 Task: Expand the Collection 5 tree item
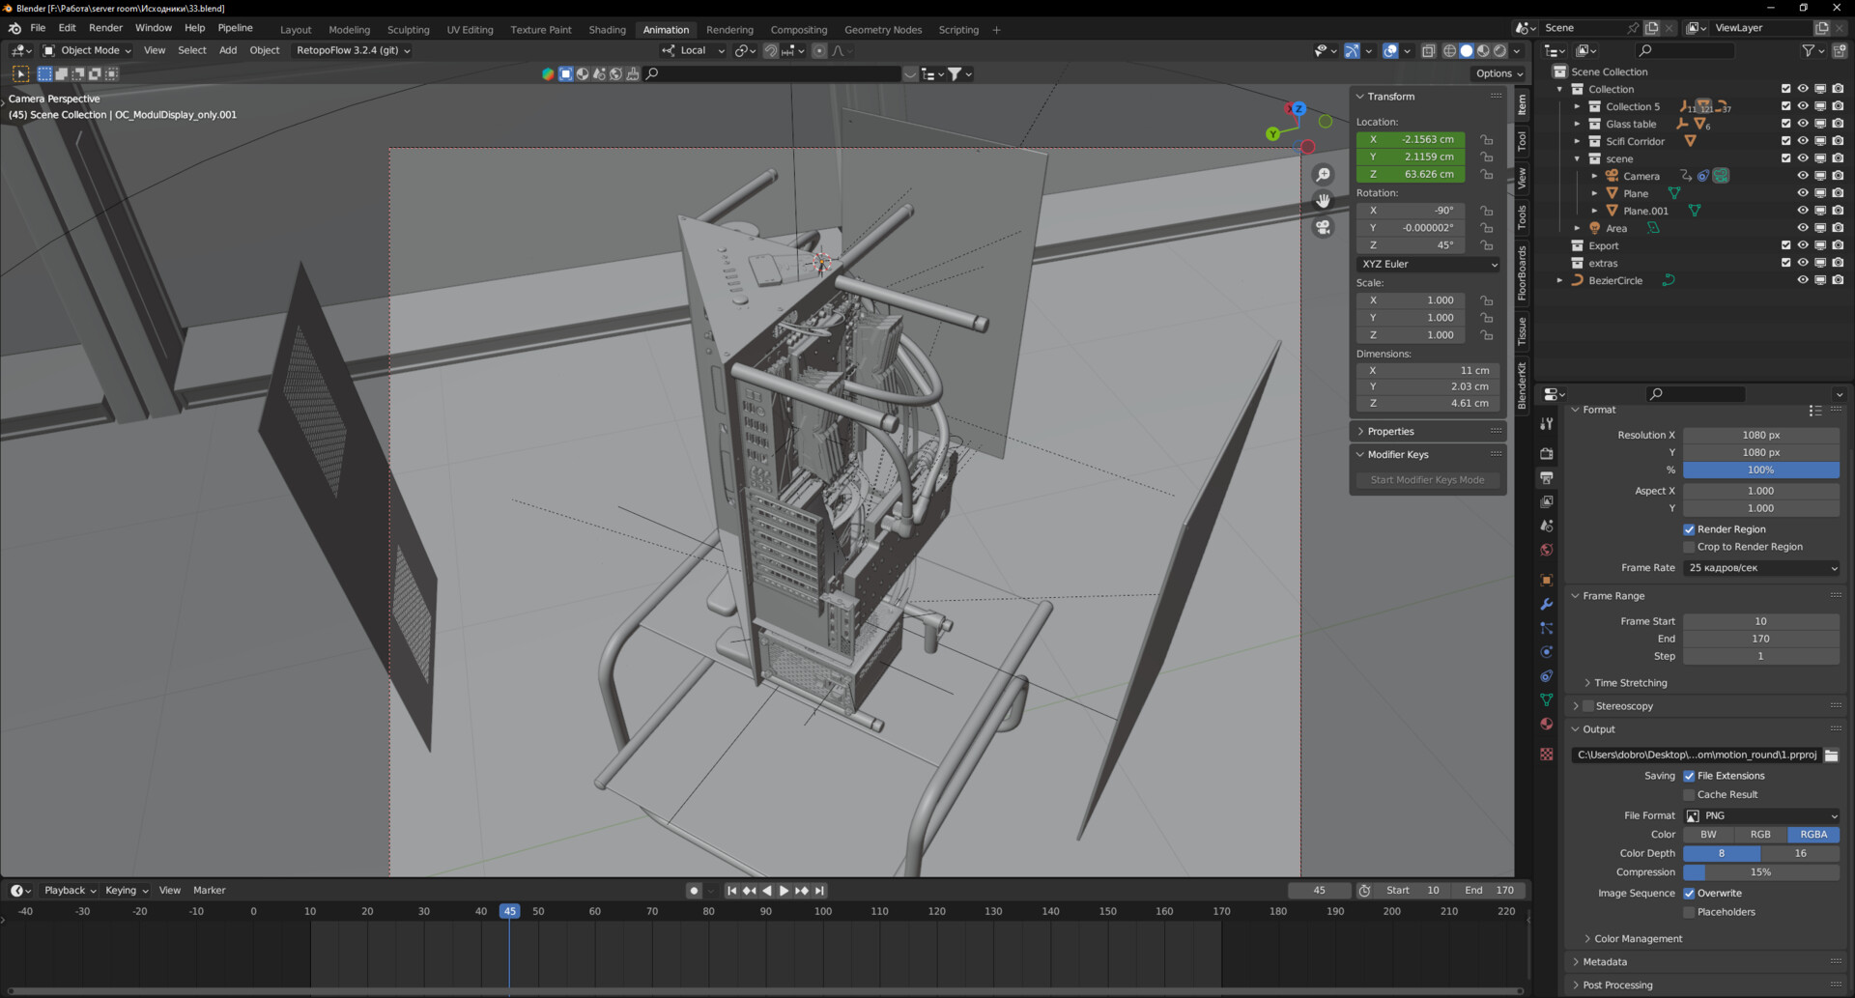(x=1577, y=106)
